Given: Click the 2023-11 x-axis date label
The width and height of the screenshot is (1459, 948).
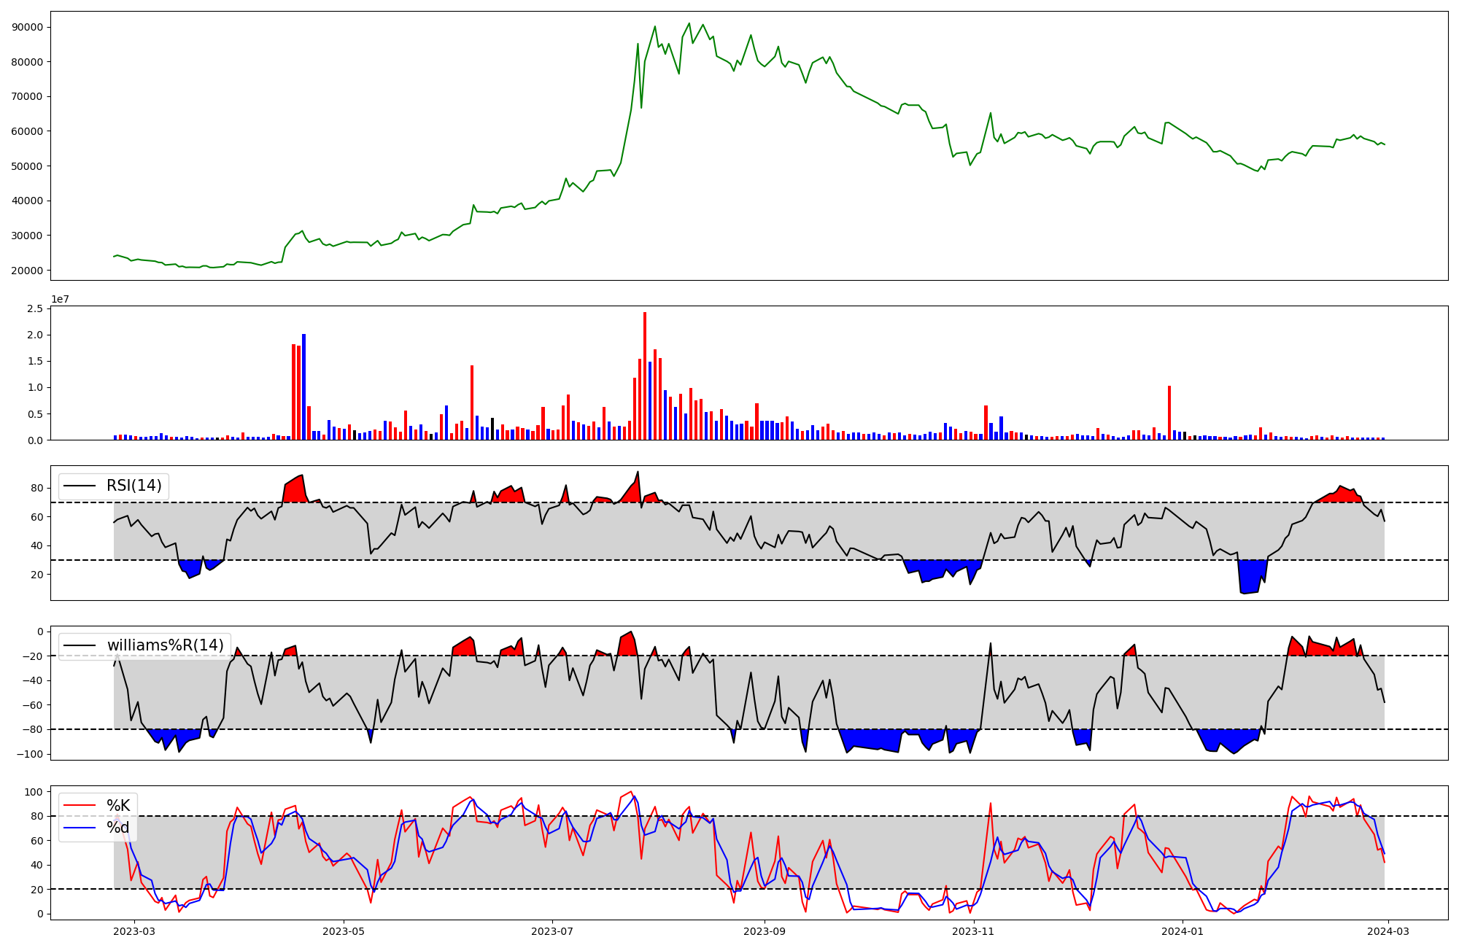Looking at the screenshot, I should (x=974, y=931).
